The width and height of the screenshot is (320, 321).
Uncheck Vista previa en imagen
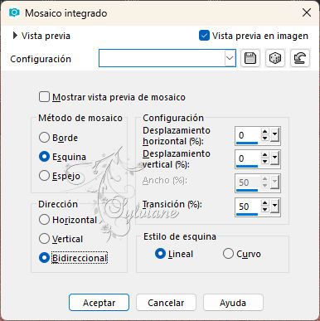pyautogui.click(x=204, y=36)
